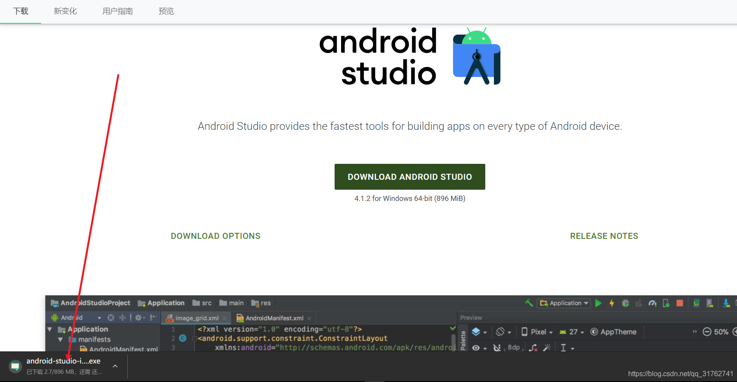Screen dimensions: 737x382
Task: Click the hide Project panel icon
Action: coord(153,318)
